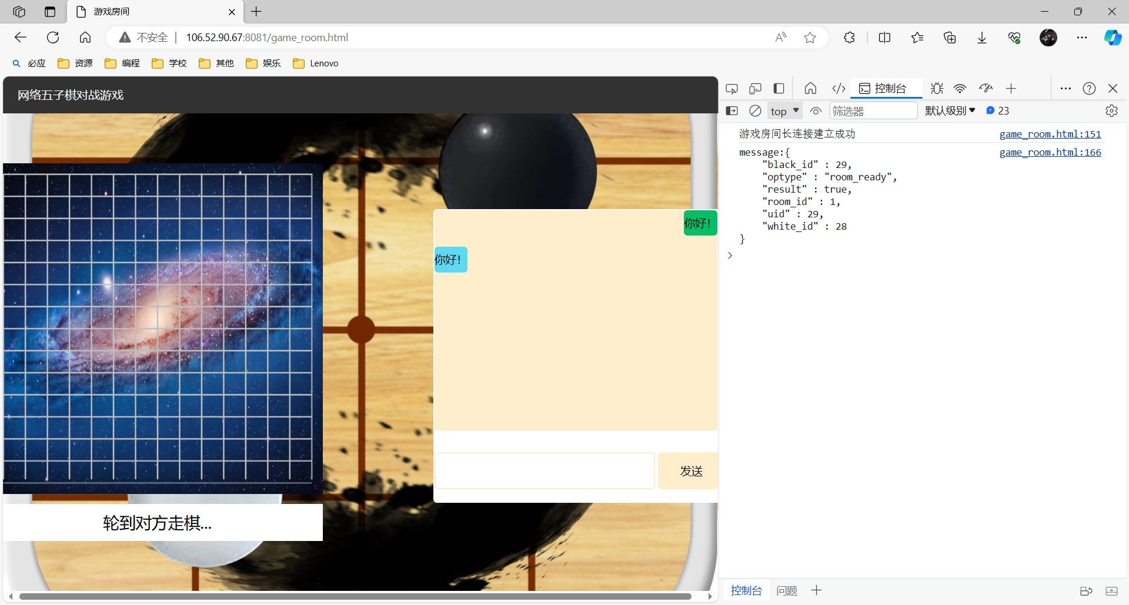Click the chat message input box
1129x605 pixels.
point(545,471)
